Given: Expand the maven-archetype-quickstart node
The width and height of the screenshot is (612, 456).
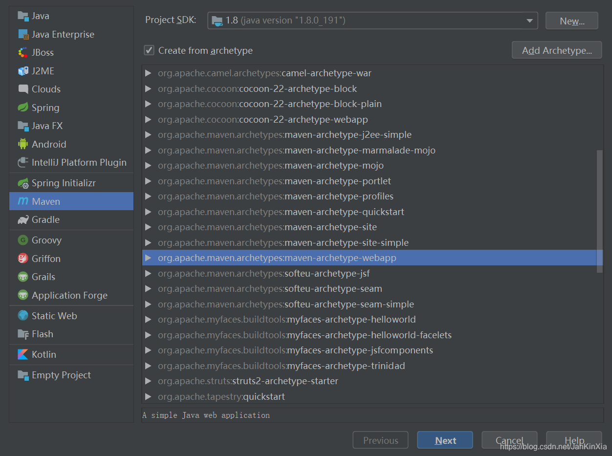Looking at the screenshot, I should point(148,212).
